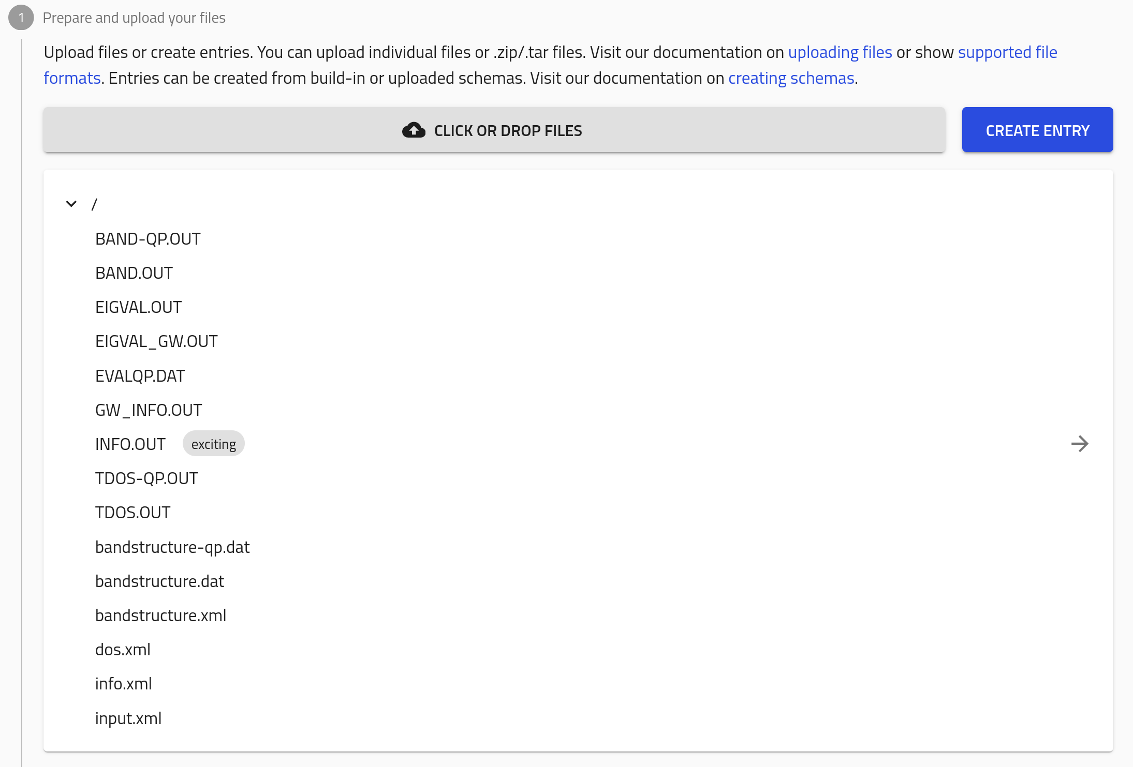Select the dos.xml file
1133x767 pixels.
point(123,650)
